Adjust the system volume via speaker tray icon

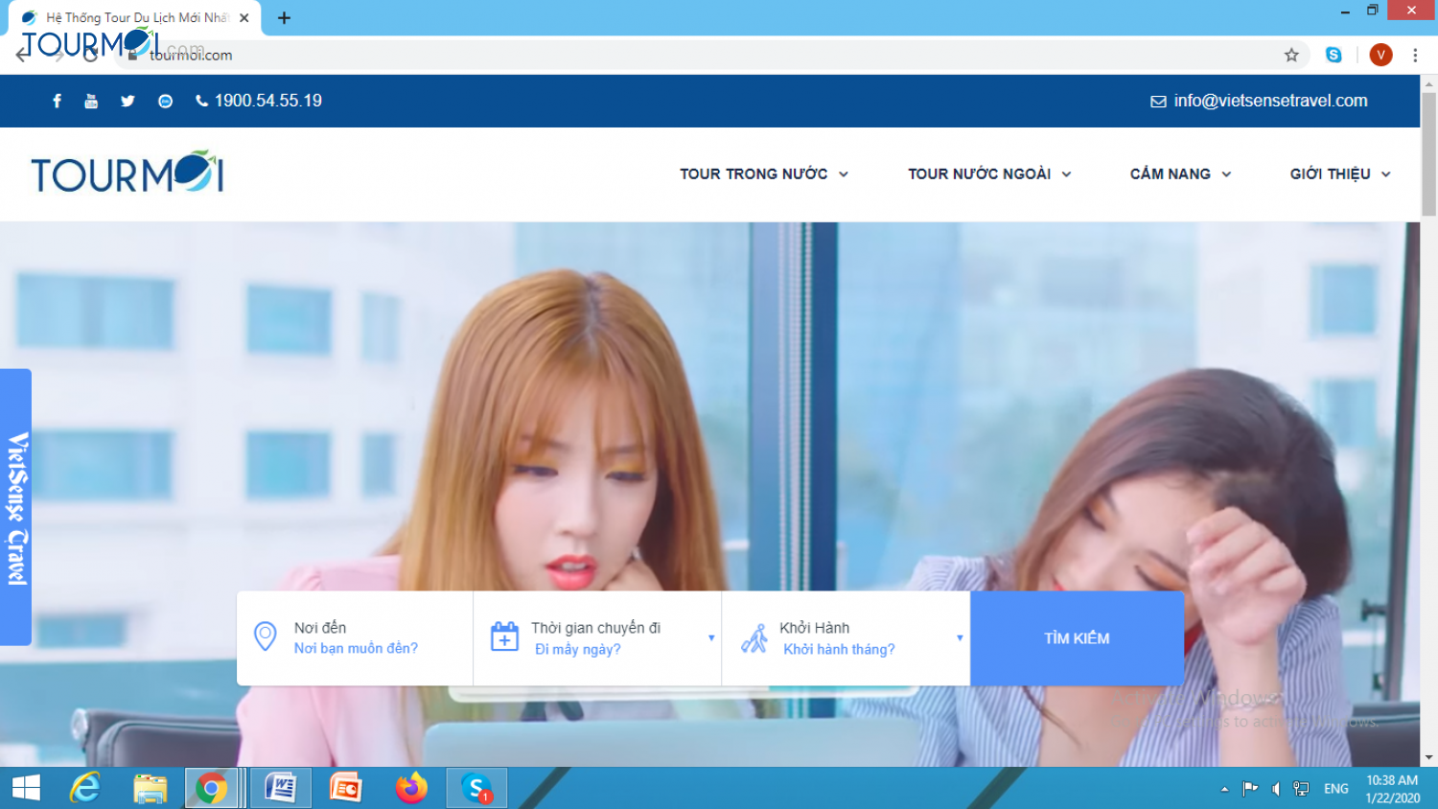1275,788
